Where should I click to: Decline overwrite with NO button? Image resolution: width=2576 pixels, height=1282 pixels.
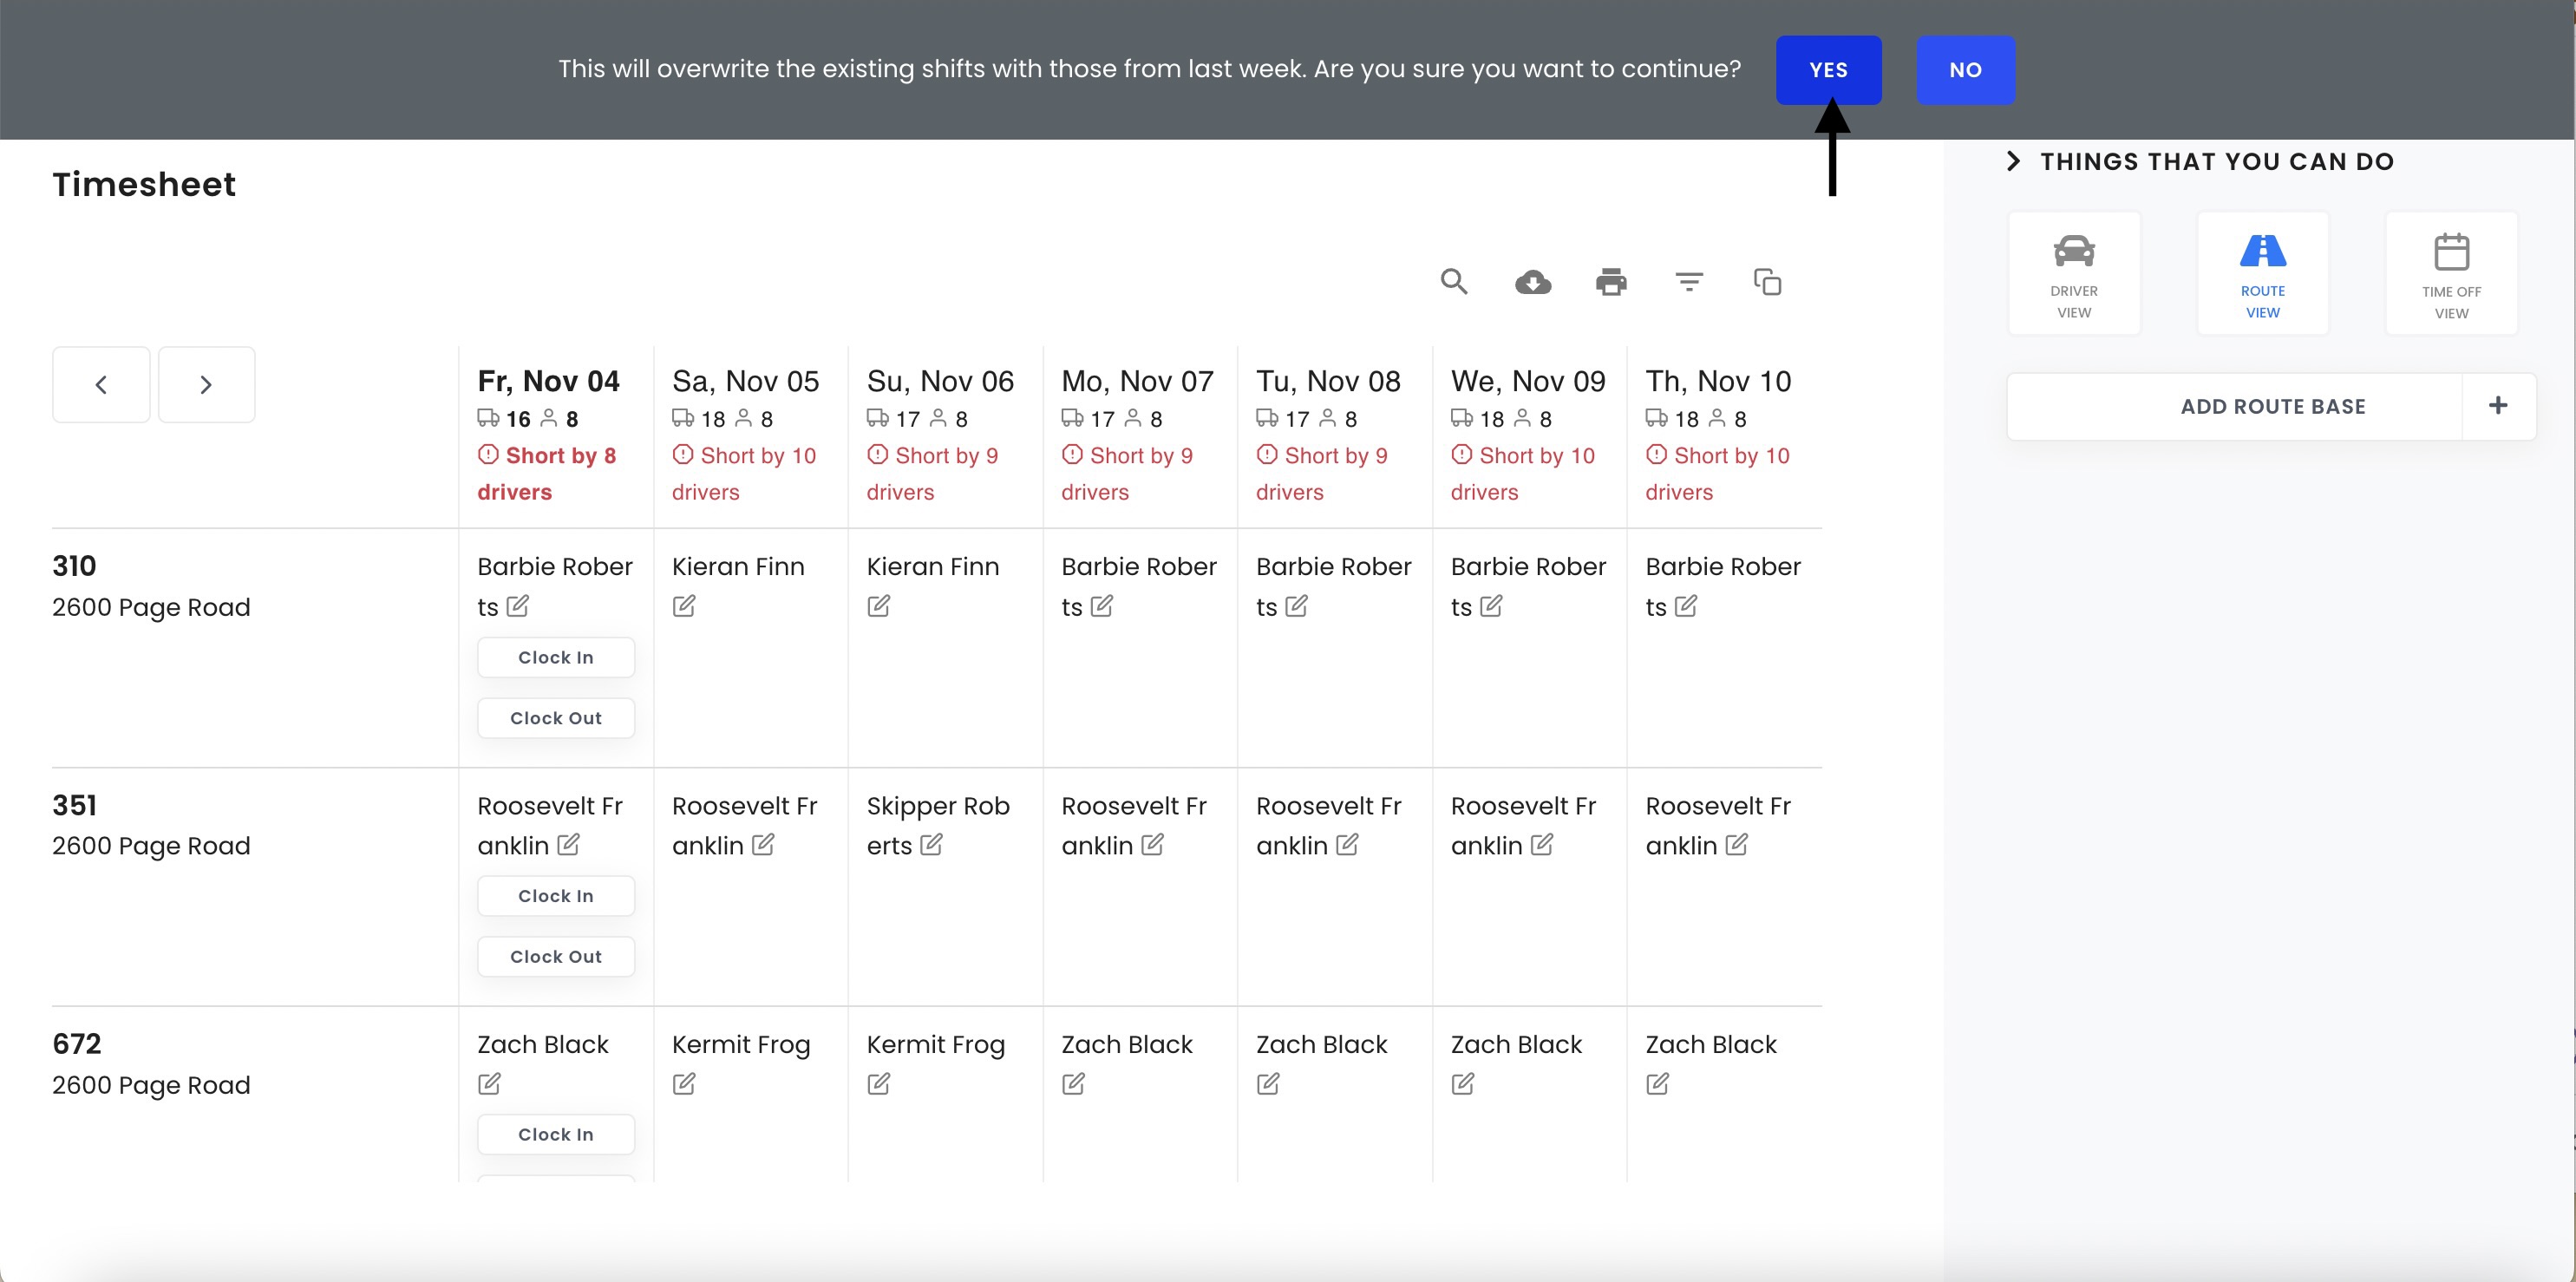coord(1965,70)
